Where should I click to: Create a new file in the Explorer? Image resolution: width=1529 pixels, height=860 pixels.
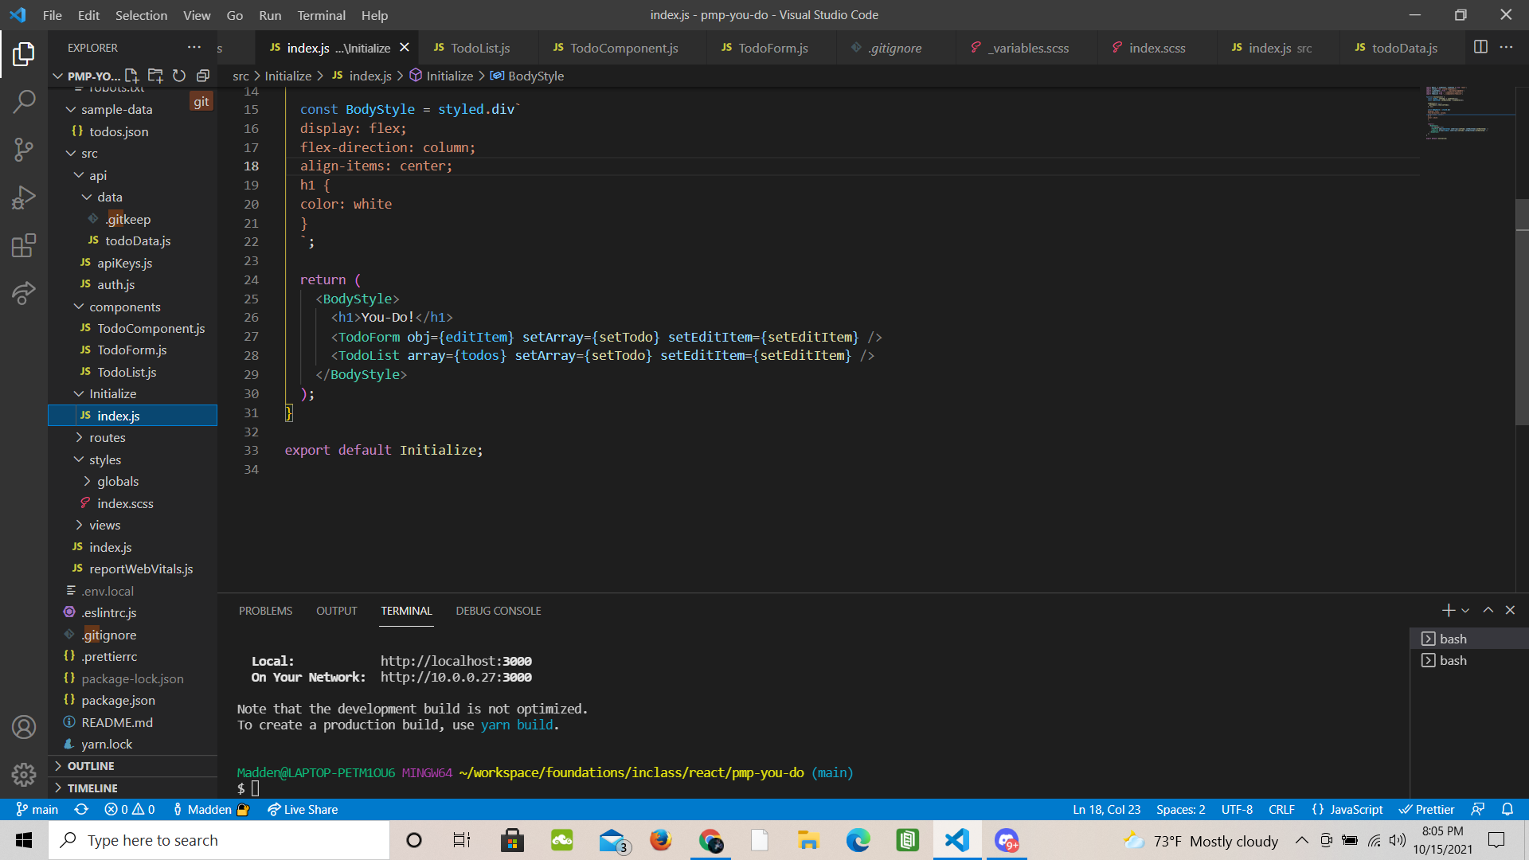(132, 76)
